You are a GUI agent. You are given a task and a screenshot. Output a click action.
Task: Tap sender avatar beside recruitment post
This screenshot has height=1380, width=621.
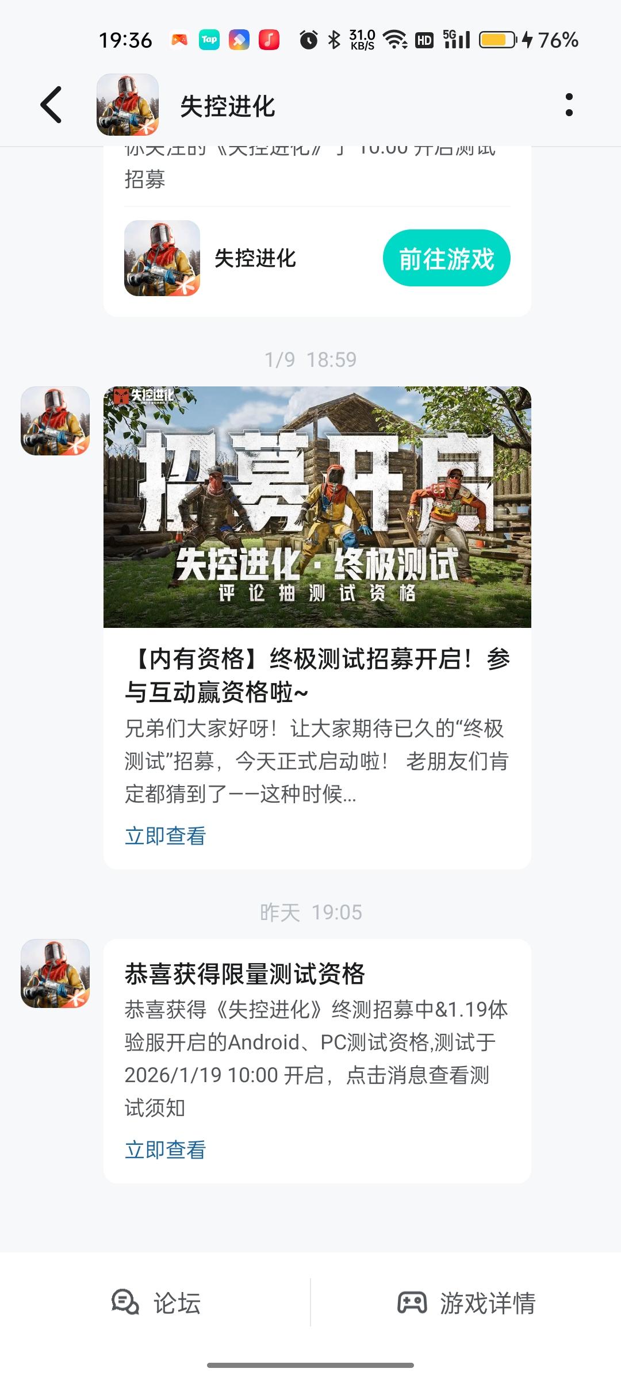click(55, 421)
